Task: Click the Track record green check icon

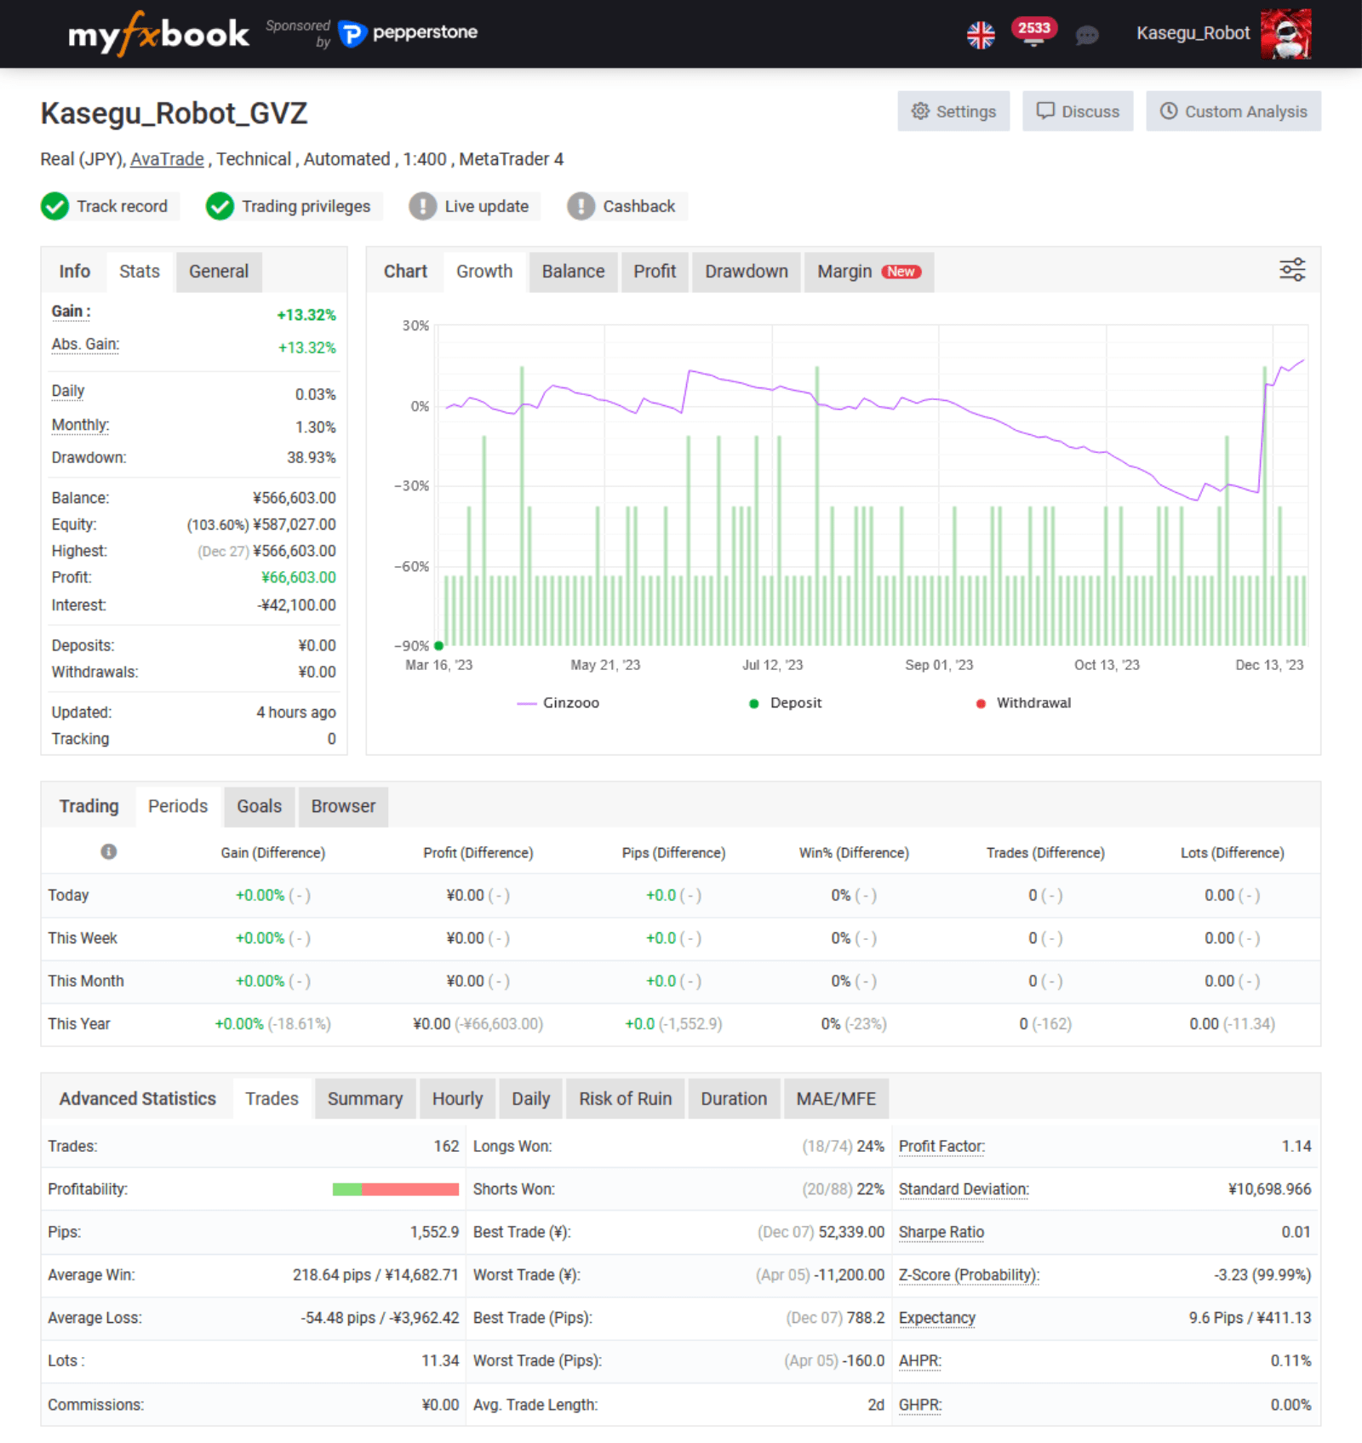Action: click(55, 206)
